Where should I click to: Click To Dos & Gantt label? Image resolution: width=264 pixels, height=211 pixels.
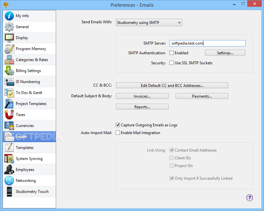[29, 93]
